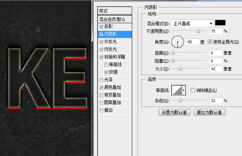Enable the 描边 stroke checkbox
Viewport: 242px width, 156px height.
click(101, 110)
